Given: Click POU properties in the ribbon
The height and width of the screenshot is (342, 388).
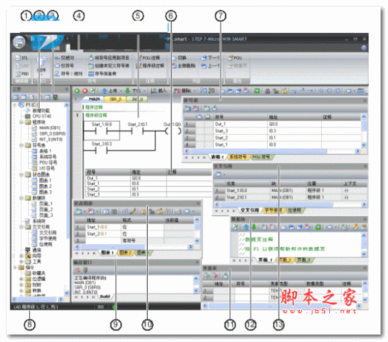Looking at the screenshot, I should 235,58.
